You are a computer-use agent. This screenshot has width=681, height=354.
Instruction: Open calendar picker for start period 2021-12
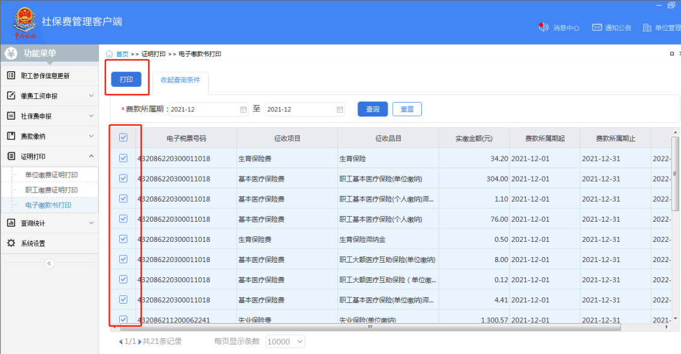pyautogui.click(x=243, y=110)
